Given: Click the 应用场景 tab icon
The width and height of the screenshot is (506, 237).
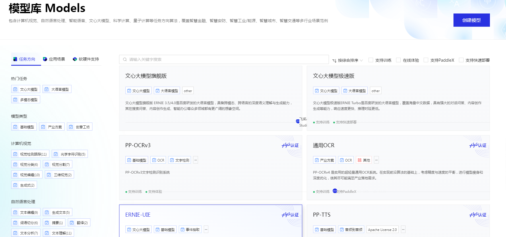Looking at the screenshot, I should click(x=45, y=59).
